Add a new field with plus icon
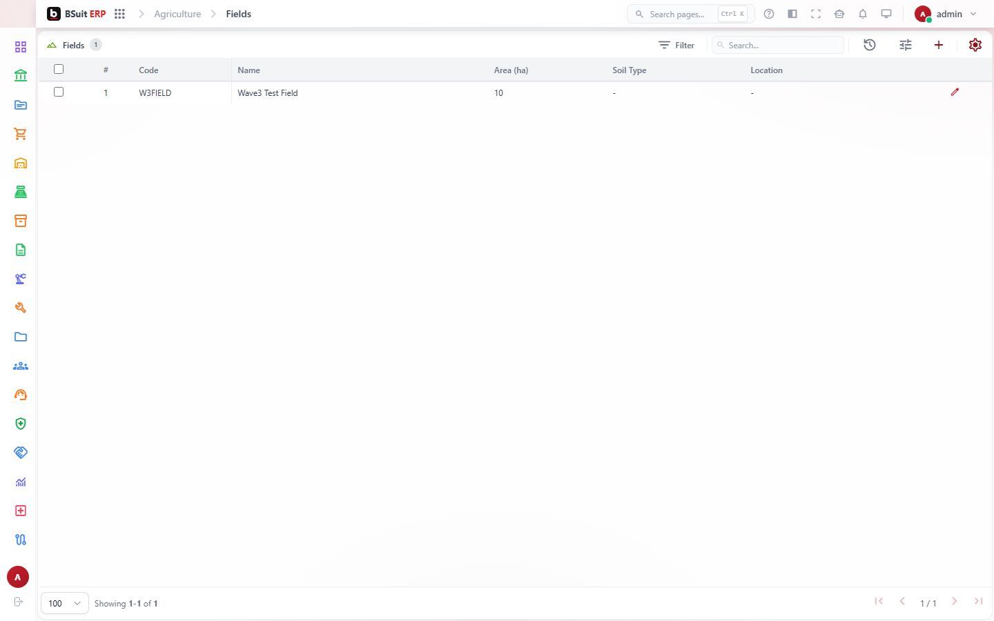 [939, 45]
